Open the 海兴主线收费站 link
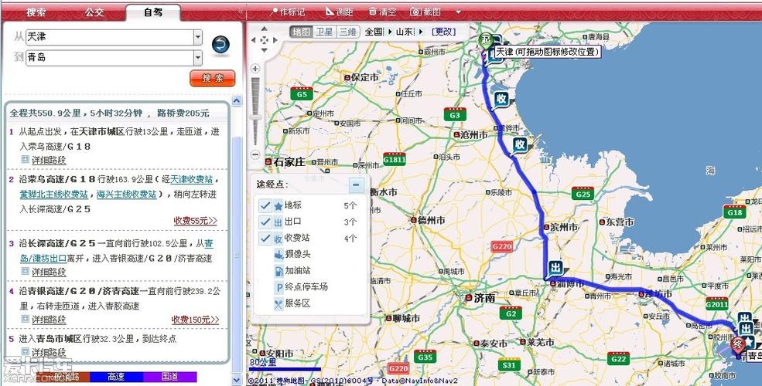 (126, 194)
